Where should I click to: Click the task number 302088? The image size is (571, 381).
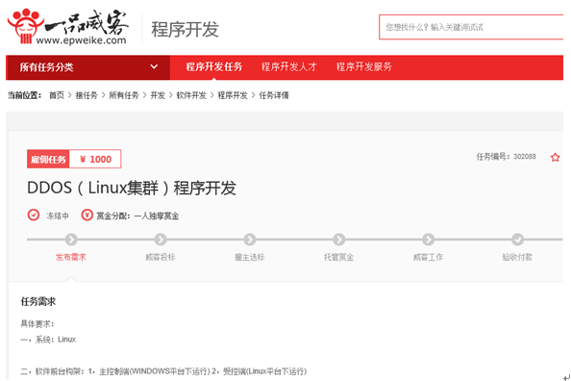[525, 157]
